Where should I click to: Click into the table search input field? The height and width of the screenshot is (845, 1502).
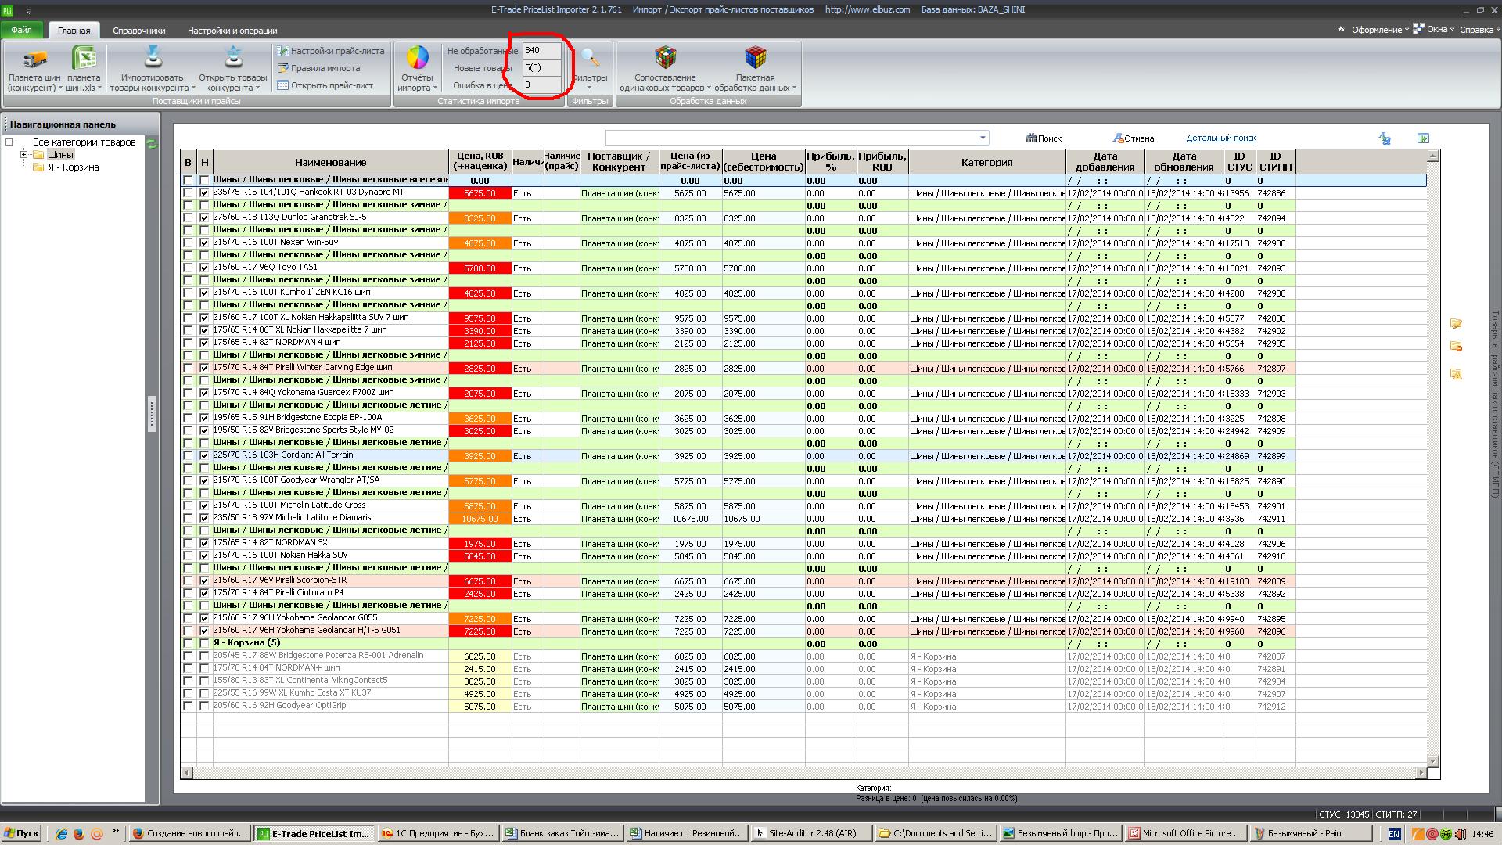(x=792, y=138)
